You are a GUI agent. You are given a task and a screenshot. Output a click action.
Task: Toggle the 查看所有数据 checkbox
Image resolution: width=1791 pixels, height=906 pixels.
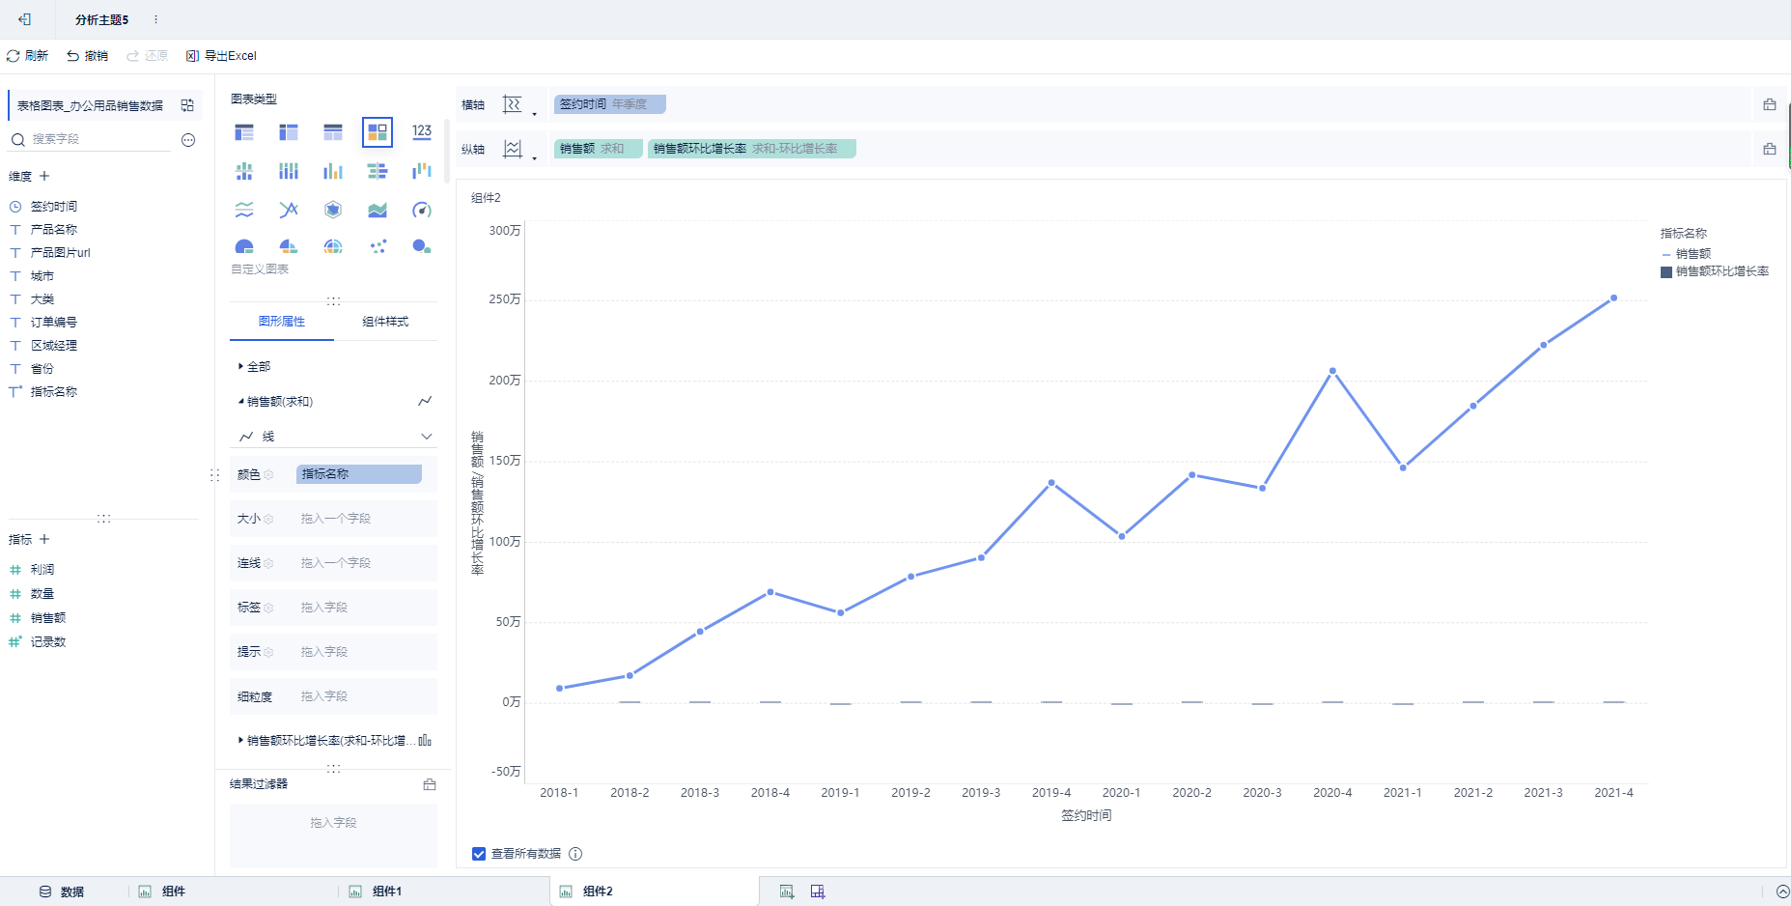coord(479,854)
